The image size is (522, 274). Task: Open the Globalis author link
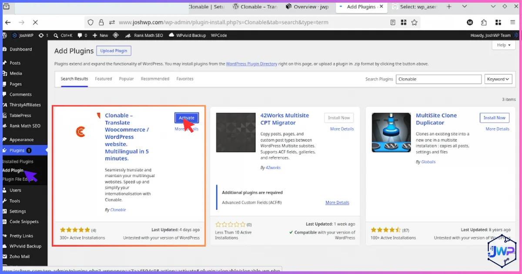pos(428,162)
